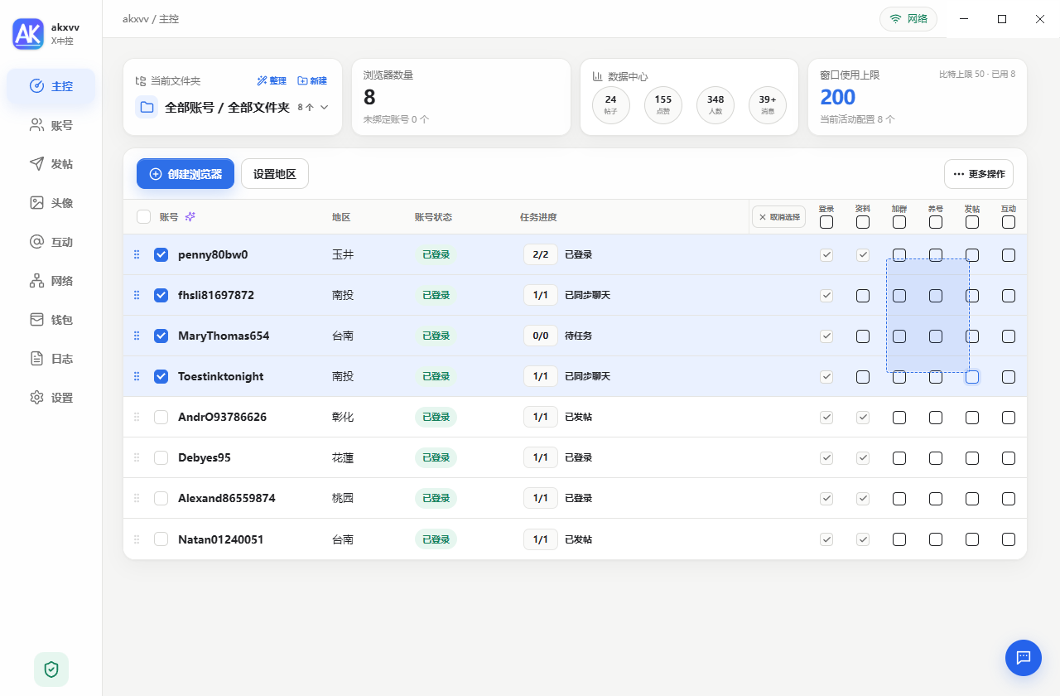Click the 帖子 count circle showing 24
Viewport: 1060px width, 696px height.
(x=611, y=105)
